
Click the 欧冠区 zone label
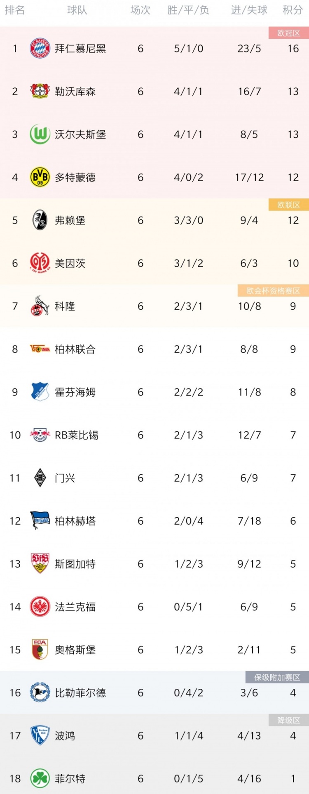289,33
